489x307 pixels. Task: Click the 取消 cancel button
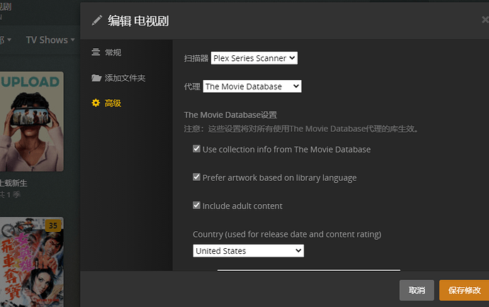417,290
